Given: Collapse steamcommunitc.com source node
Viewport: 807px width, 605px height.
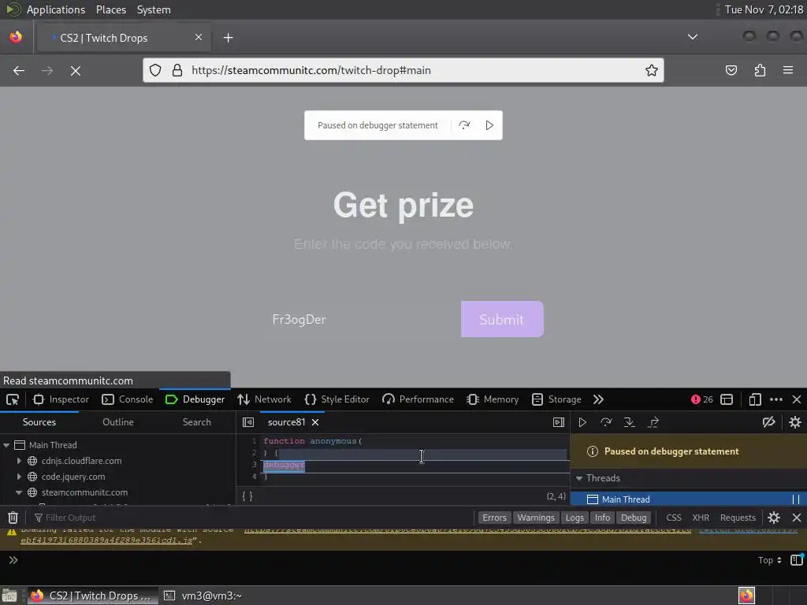Looking at the screenshot, I should tap(19, 492).
